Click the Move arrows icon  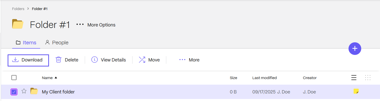point(142,60)
